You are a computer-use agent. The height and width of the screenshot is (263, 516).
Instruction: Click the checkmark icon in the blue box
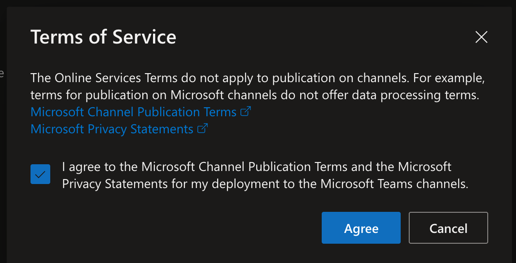40,174
